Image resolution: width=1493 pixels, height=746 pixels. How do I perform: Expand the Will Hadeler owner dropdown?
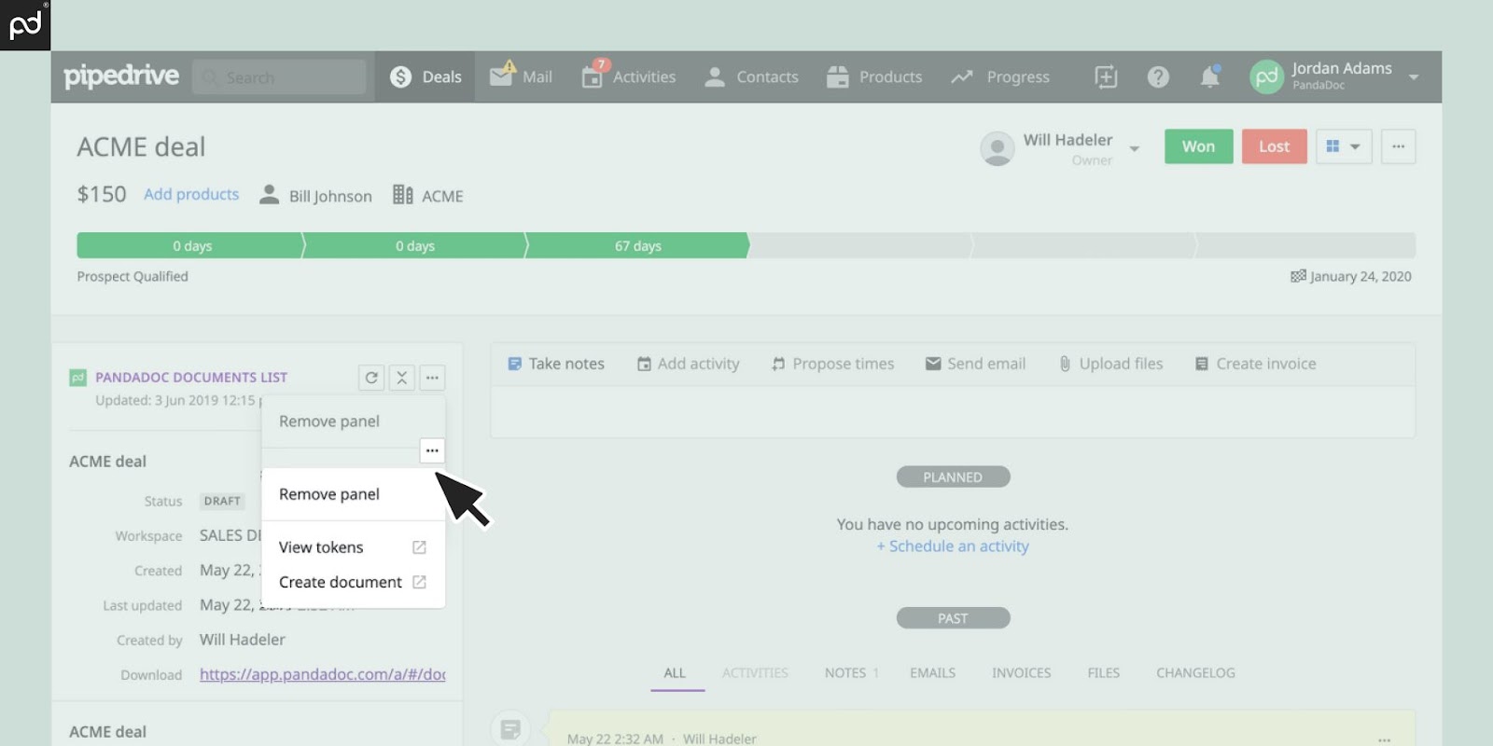tap(1135, 149)
